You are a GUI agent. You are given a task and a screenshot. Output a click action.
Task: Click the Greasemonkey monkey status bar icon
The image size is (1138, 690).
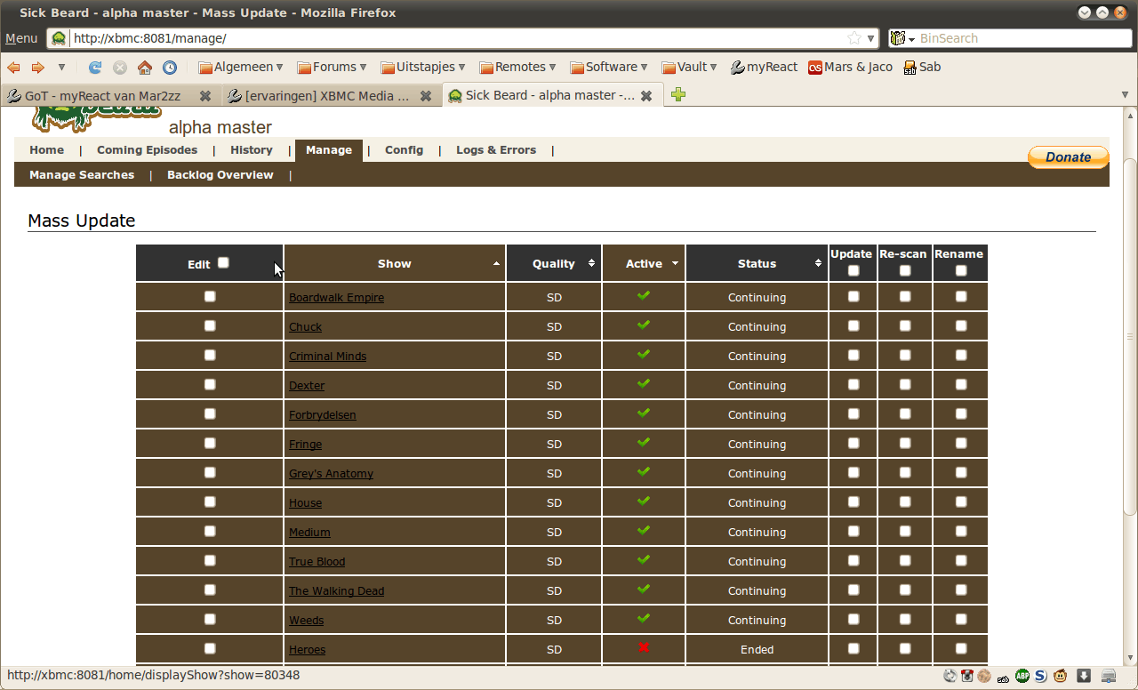1062,676
